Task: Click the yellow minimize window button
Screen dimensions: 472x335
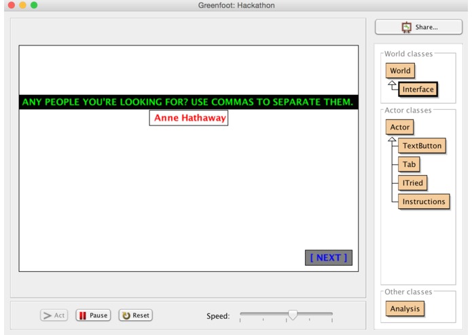Action: [x=22, y=5]
